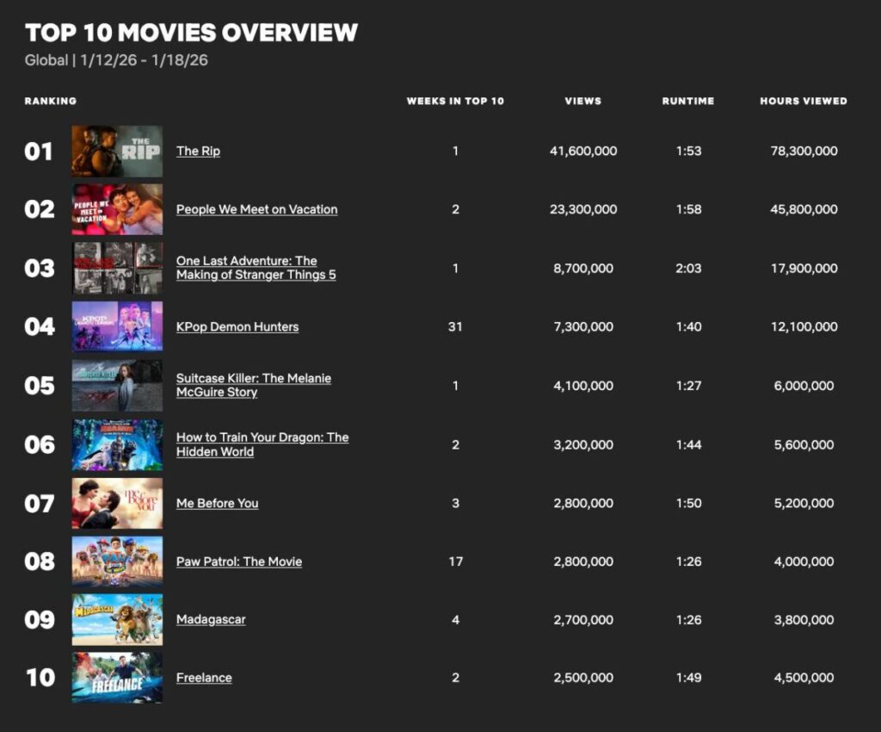Viewport: 881px width, 732px height.
Task: Select the KPop Demon Hunters poster image
Action: [117, 326]
